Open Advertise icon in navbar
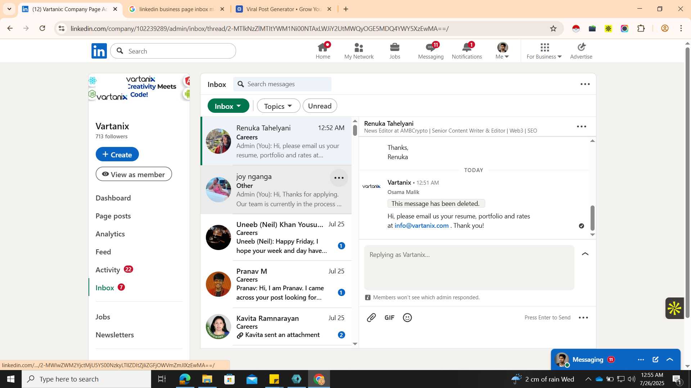The width and height of the screenshot is (691, 388). tap(581, 51)
